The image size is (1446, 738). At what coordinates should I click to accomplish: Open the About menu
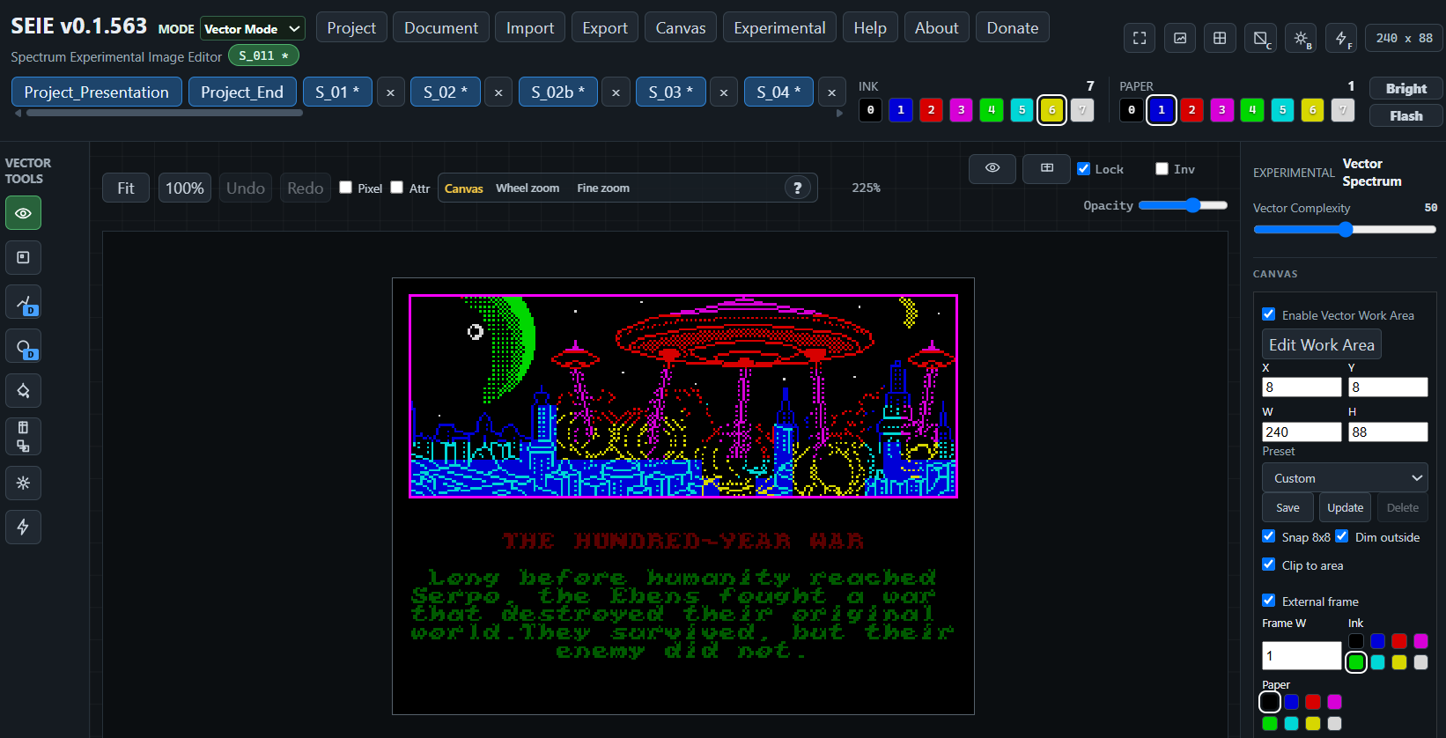click(x=936, y=28)
